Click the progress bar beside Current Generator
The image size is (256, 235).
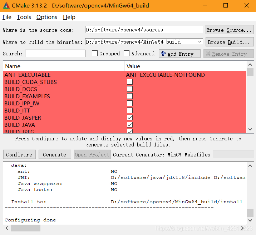(233, 154)
